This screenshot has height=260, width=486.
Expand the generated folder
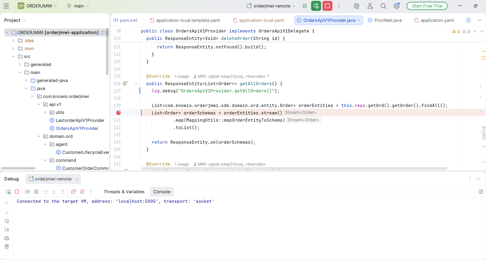click(x=19, y=64)
